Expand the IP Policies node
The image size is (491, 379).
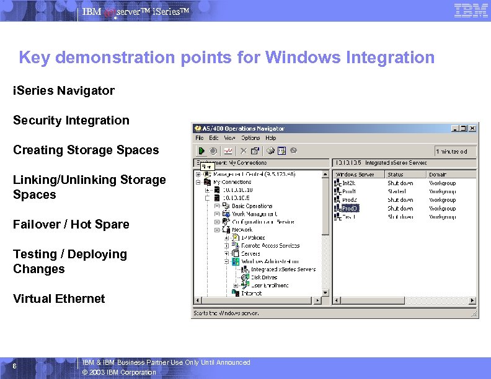(226, 238)
